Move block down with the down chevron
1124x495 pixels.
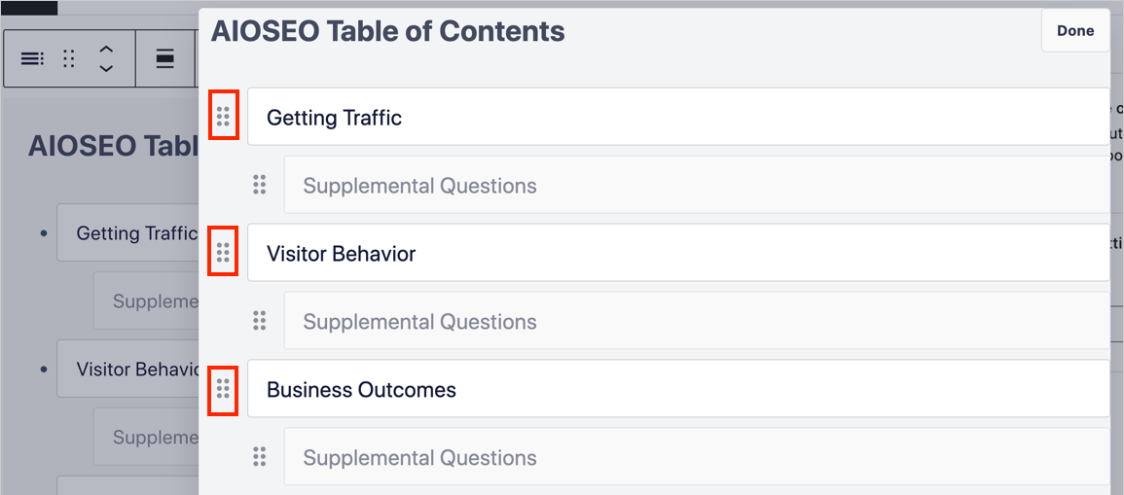click(107, 69)
